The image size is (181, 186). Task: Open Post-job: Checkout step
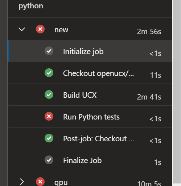click(90, 138)
